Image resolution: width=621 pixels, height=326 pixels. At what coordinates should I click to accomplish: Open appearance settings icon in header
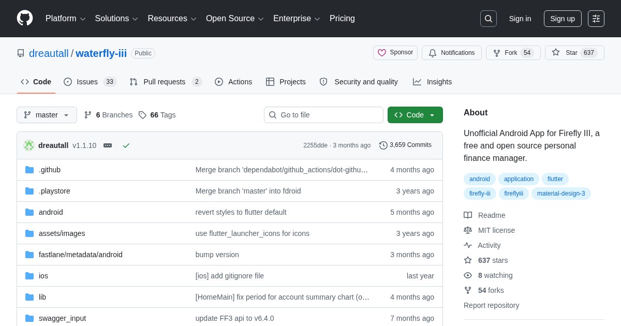(x=596, y=19)
